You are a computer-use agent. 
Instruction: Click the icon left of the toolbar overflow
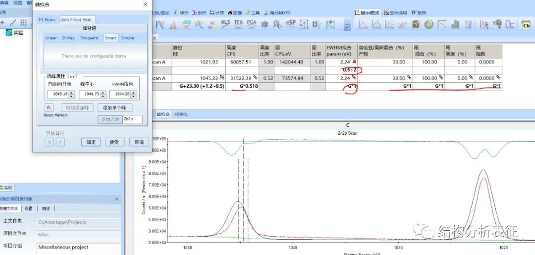(330, 24)
